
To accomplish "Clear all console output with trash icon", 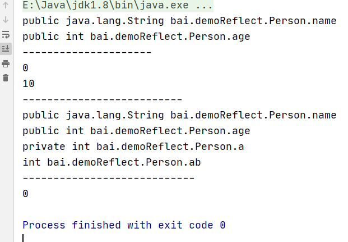I will 6,78.
